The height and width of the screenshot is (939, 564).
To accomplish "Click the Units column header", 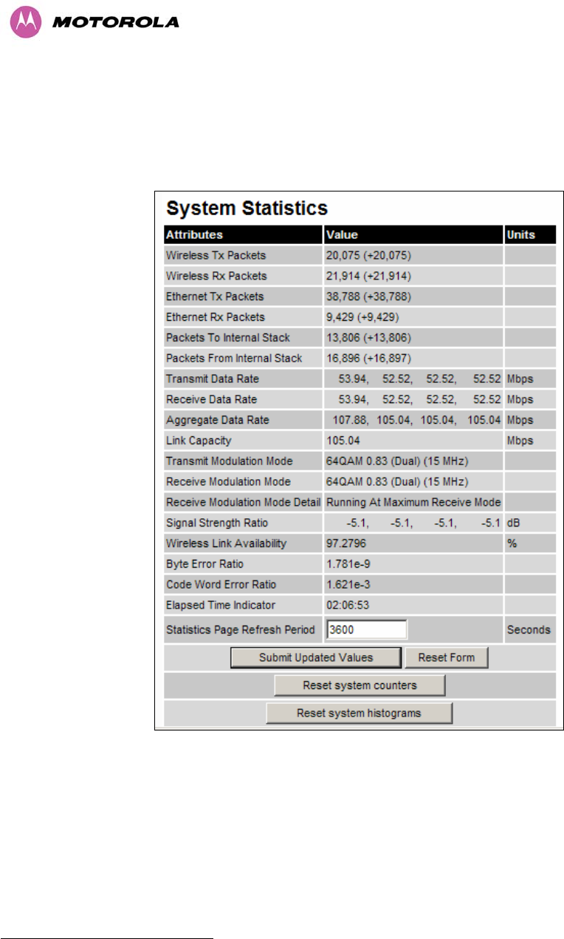I will click(521, 235).
